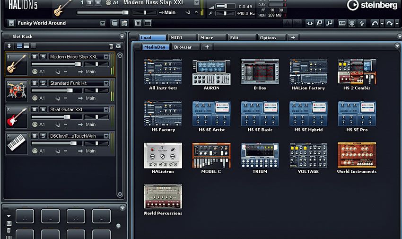
Task: Click the Main output of Standard Funk Kit
Action: [x=90, y=98]
